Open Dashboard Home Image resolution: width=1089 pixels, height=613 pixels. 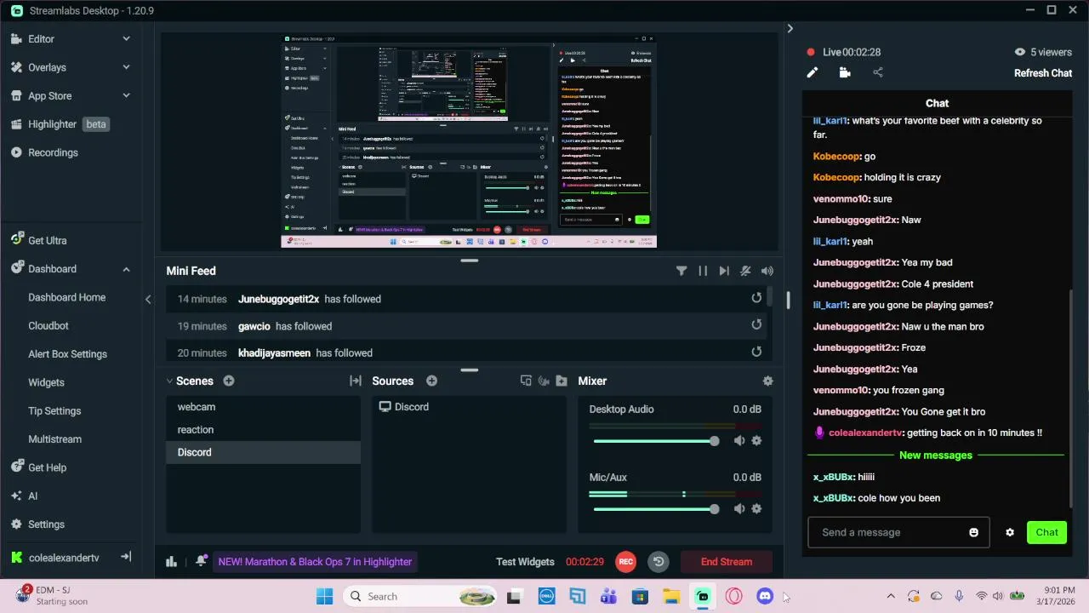[67, 297]
